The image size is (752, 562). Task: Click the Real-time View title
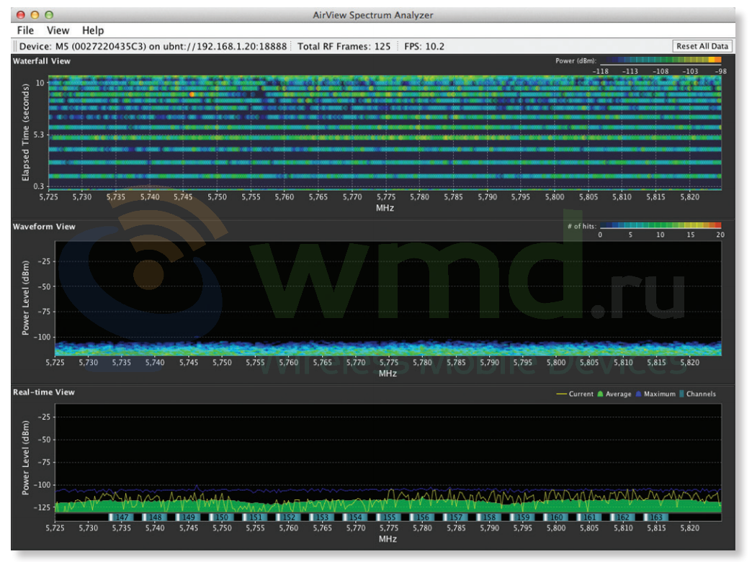[44, 392]
